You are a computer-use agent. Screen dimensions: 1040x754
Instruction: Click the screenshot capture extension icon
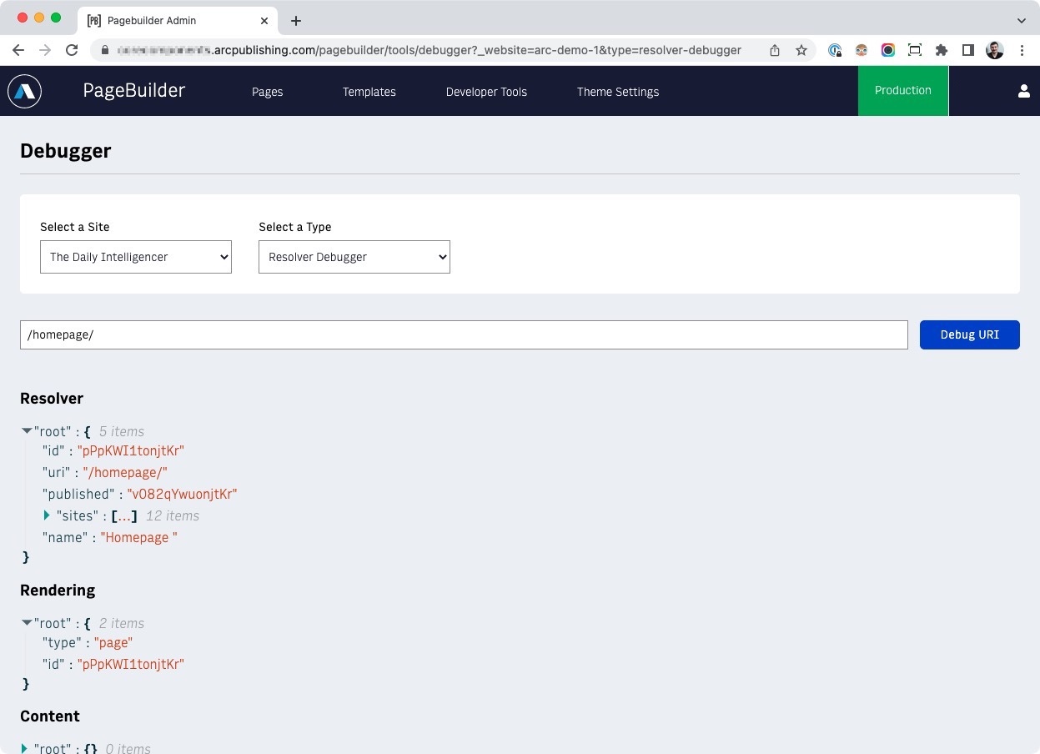click(x=915, y=50)
